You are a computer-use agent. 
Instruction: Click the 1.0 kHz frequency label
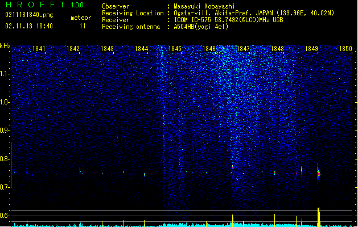coord(5,102)
